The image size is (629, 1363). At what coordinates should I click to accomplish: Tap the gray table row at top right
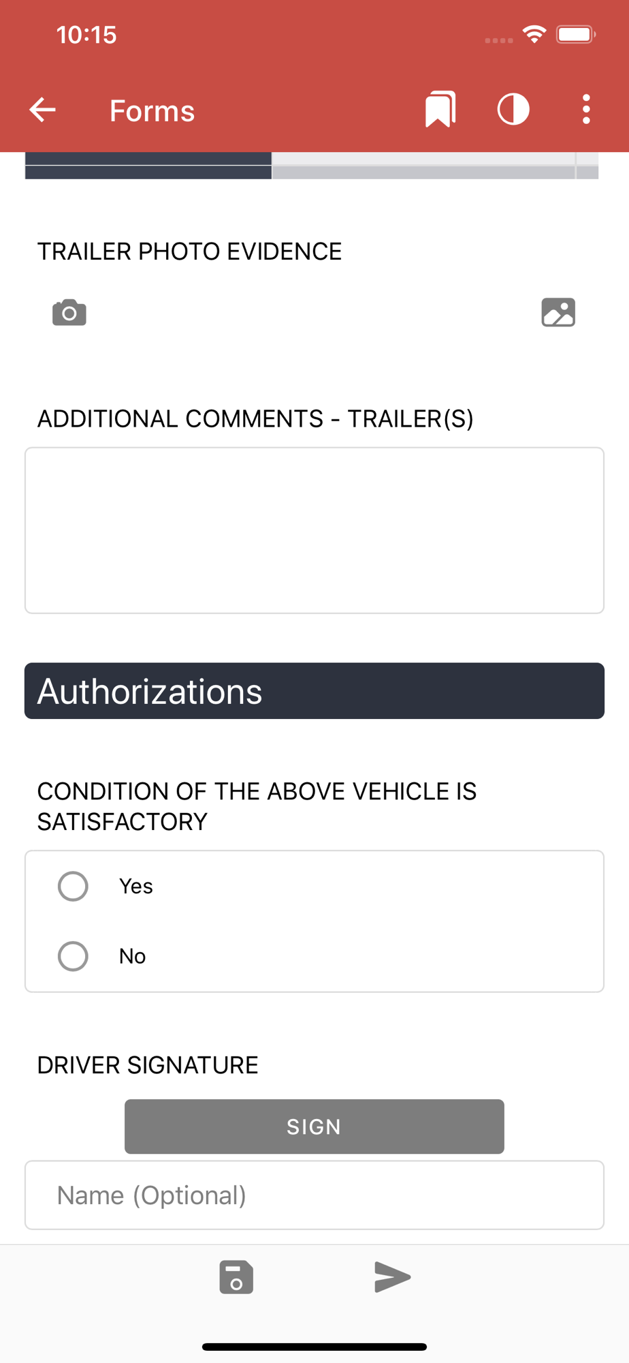point(435,166)
